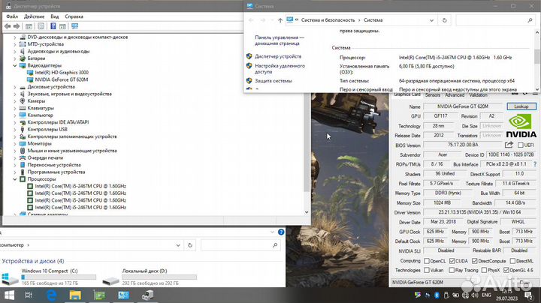This screenshot has height=303, width=541.
Task: Click GPU-Z BIOS share/export icon
Action: (x=509, y=145)
